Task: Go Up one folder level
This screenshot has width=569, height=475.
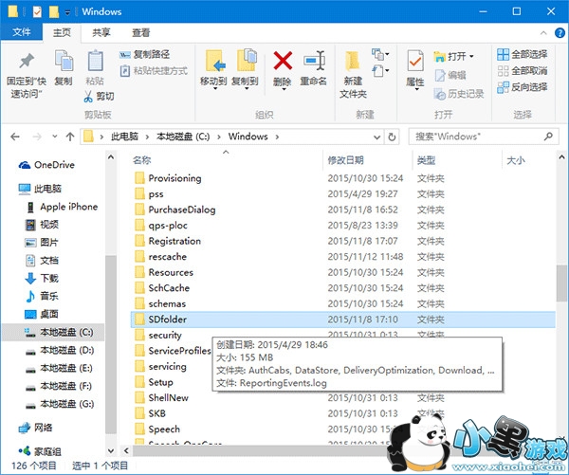Action: (x=70, y=137)
